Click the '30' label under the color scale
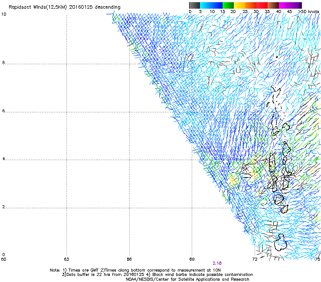Screen dimensions: 321x282 [256, 12]
